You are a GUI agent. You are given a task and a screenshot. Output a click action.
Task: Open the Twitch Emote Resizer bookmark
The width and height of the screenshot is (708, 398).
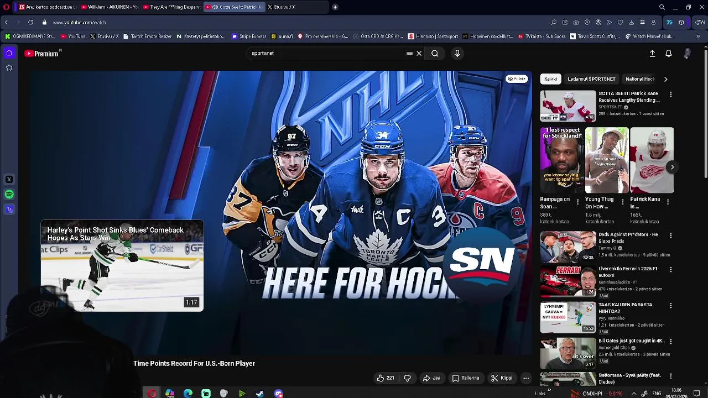147,36
